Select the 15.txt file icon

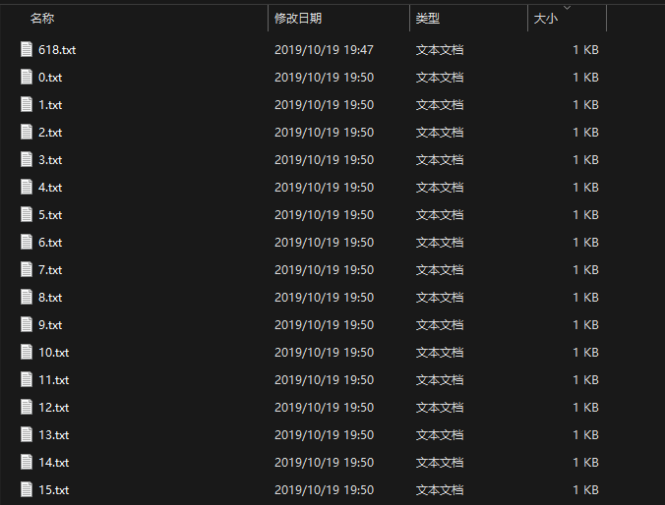(x=27, y=489)
